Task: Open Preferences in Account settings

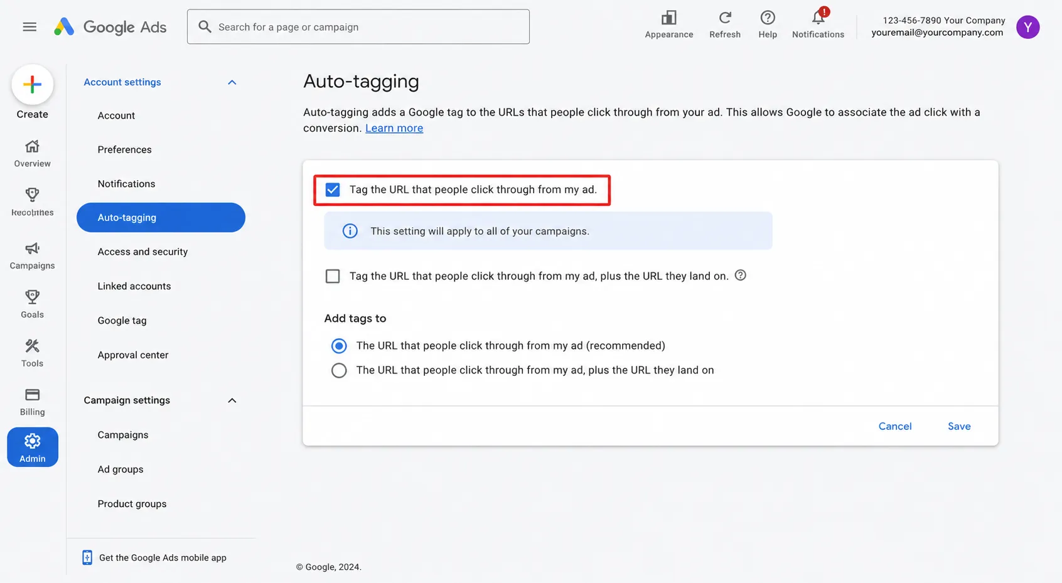Action: point(125,149)
